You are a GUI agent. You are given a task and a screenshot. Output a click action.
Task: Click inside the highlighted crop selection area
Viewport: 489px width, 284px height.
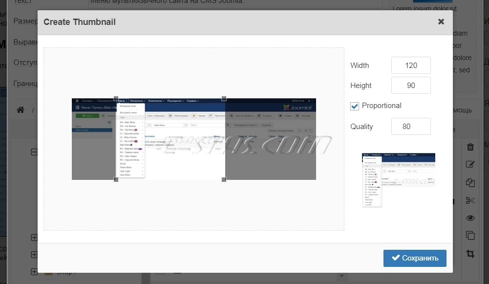coord(170,139)
